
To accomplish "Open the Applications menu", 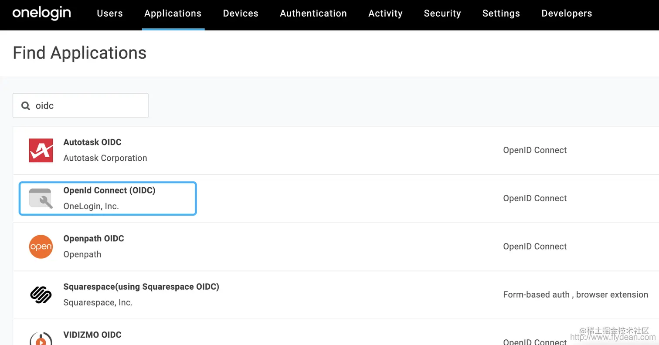I will tap(173, 14).
